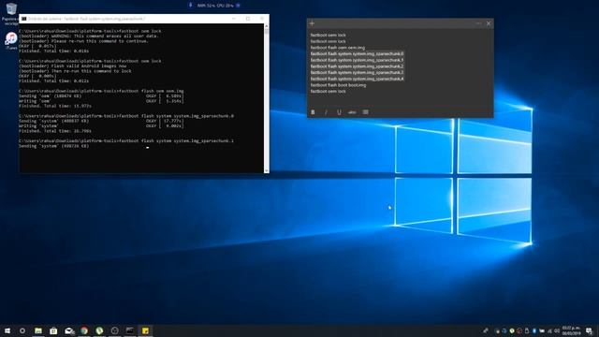Switch to Sticky Notes on taskbar
599x337 pixels.
[145, 330]
